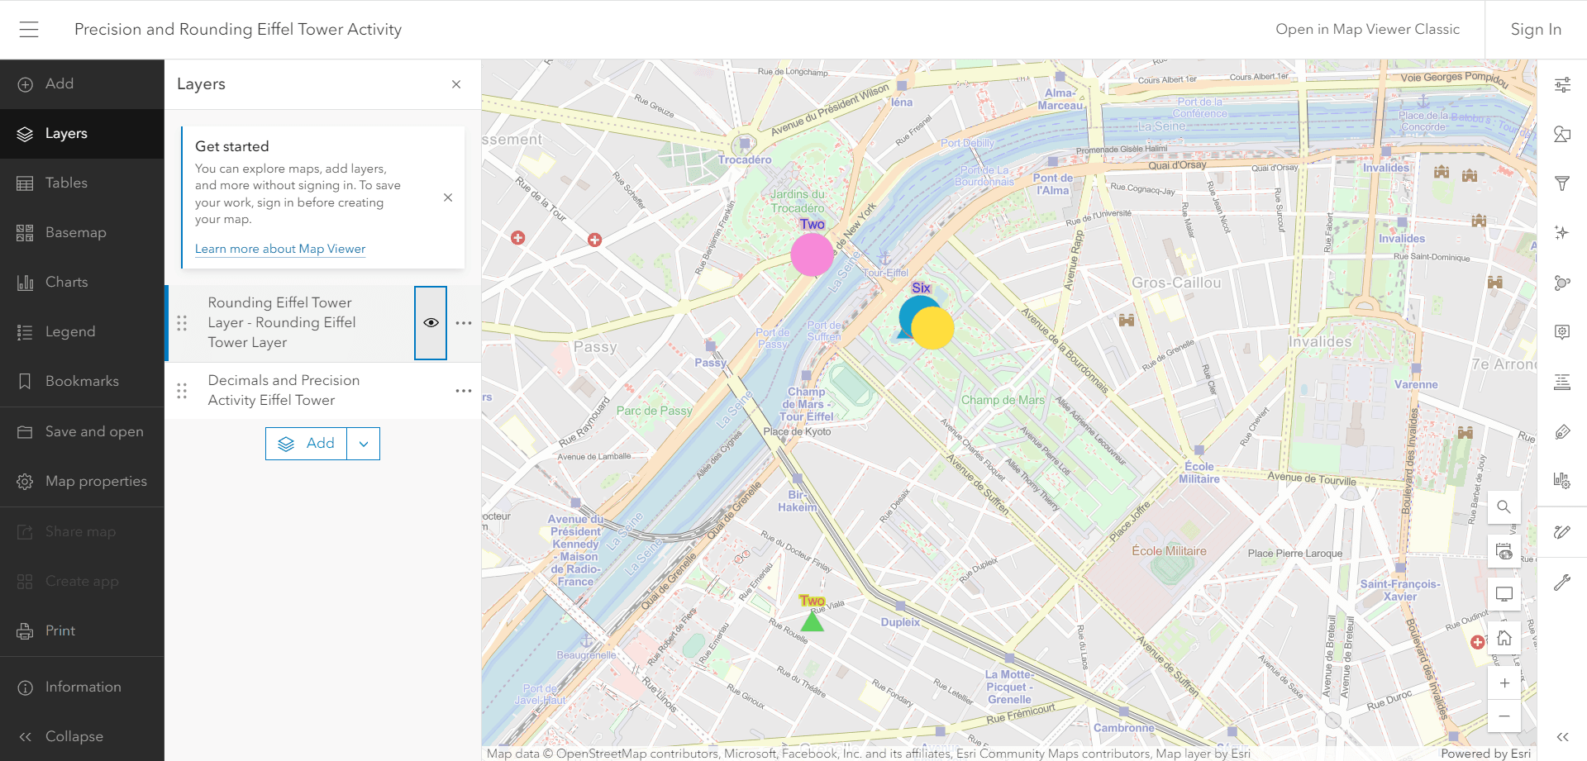Open the Bookmarks panel

(81, 382)
